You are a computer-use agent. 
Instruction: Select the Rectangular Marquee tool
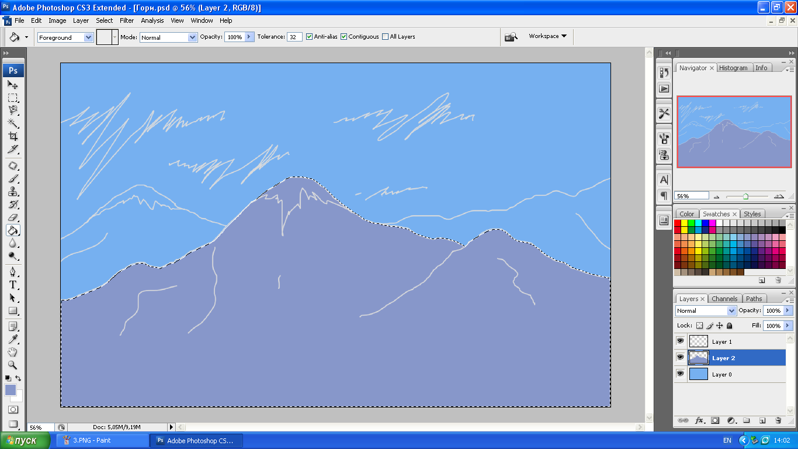13,98
